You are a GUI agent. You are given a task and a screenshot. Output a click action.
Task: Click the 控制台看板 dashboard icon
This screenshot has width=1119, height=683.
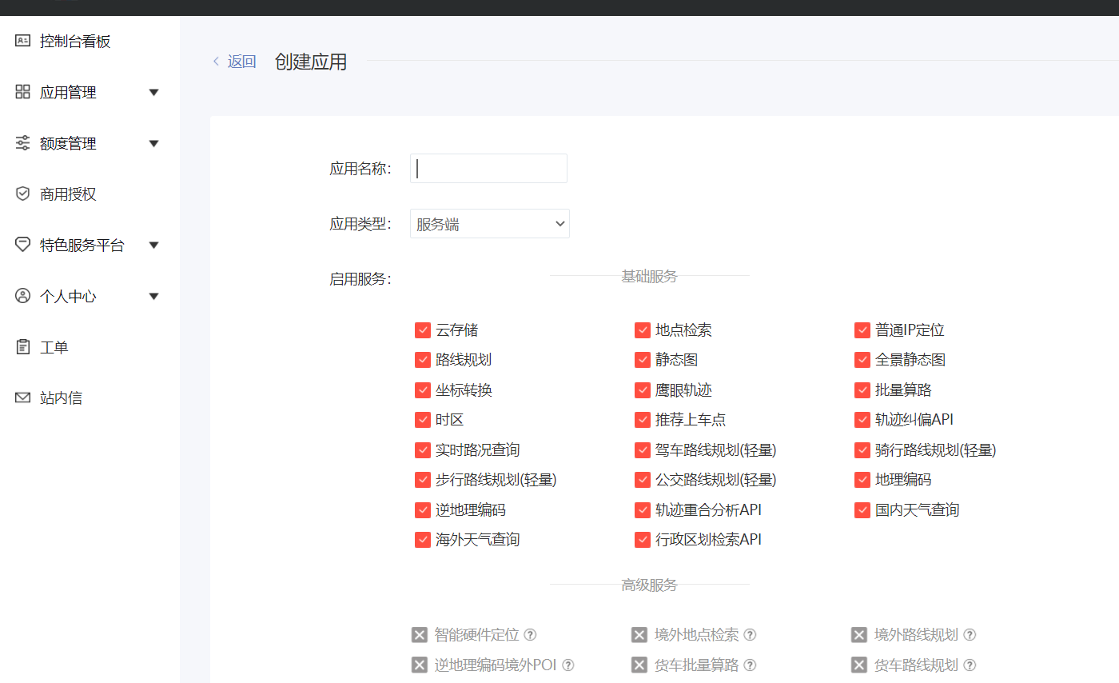click(22, 41)
